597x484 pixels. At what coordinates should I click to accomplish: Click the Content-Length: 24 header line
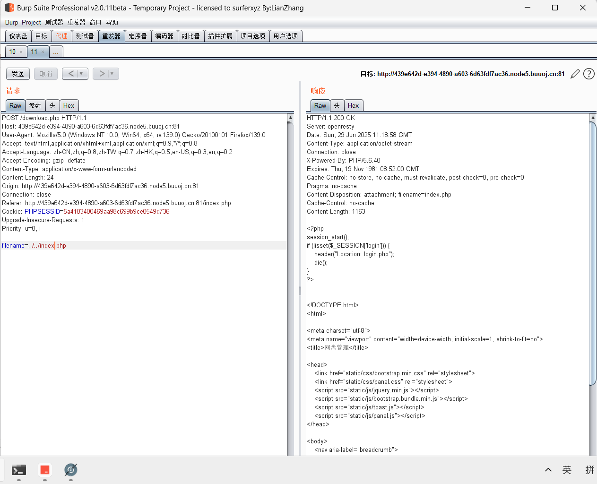pyautogui.click(x=28, y=177)
